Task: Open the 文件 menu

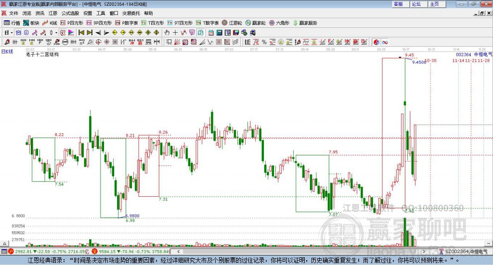Action: point(13,13)
